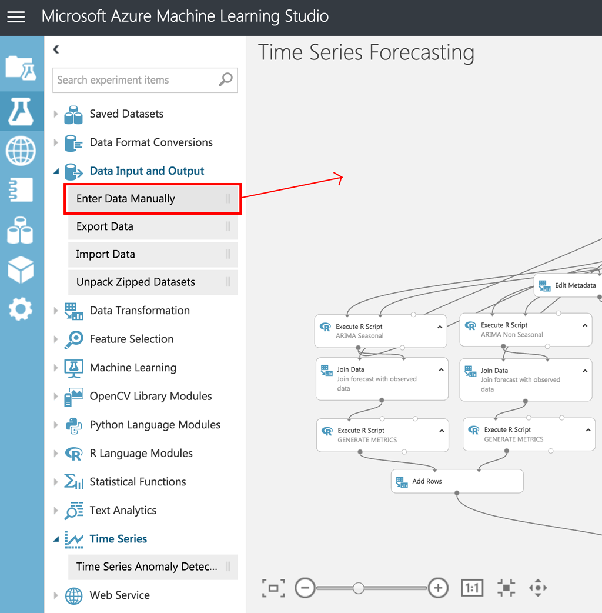
Task: Collapse the Data Input and Output arrow
Action: (56, 171)
